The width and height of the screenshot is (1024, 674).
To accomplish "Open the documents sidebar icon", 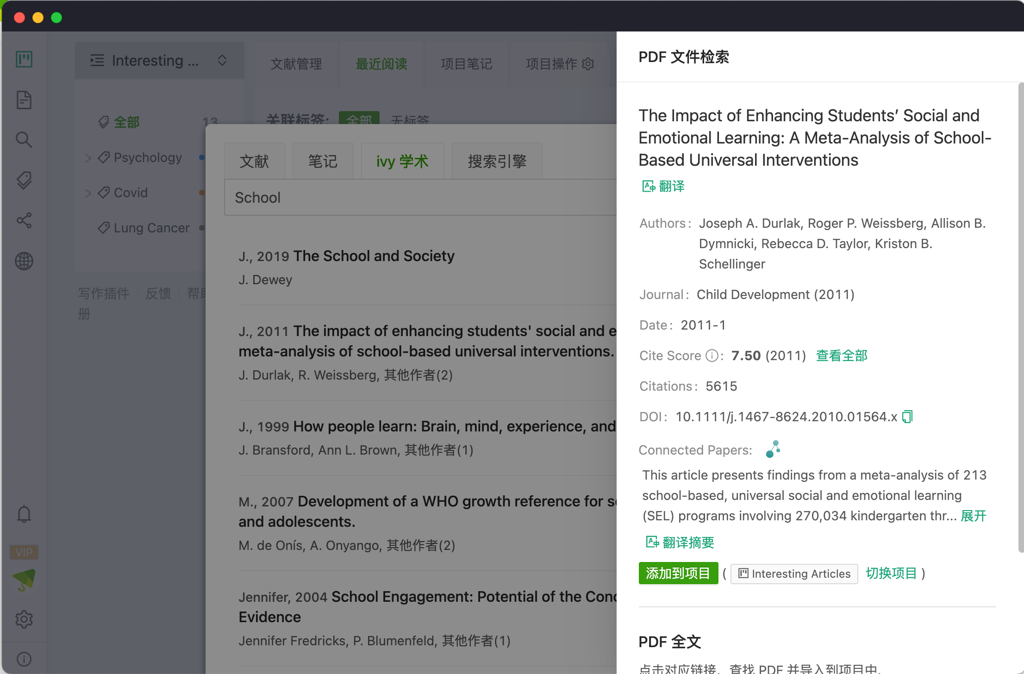I will [x=24, y=100].
